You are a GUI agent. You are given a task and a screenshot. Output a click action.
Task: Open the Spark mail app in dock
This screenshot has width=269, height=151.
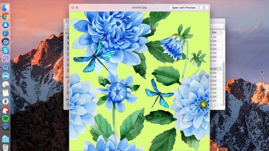(x=5, y=25)
